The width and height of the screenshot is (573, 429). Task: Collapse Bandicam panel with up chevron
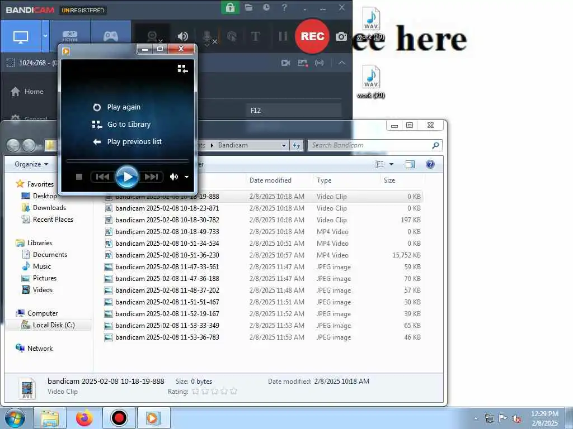[x=342, y=63]
